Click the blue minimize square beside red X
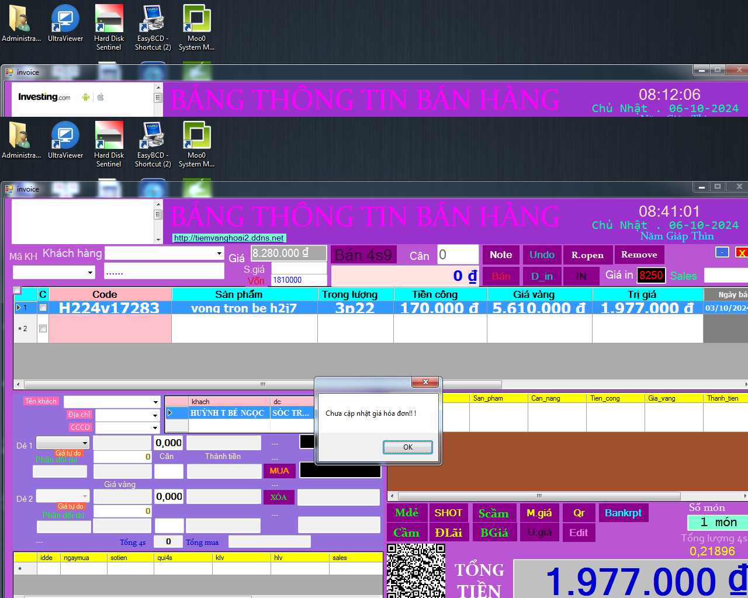The height and width of the screenshot is (598, 748). (722, 252)
